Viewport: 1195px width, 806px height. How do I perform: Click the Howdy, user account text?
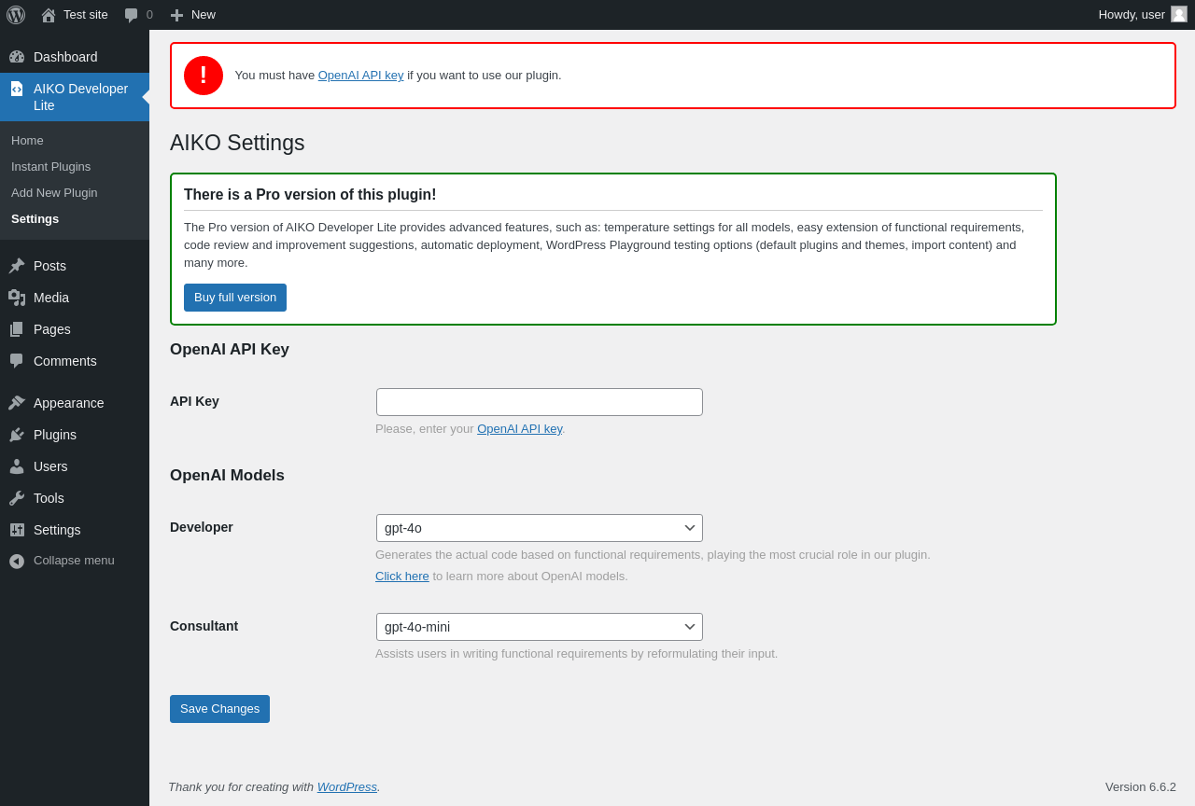tap(1132, 15)
